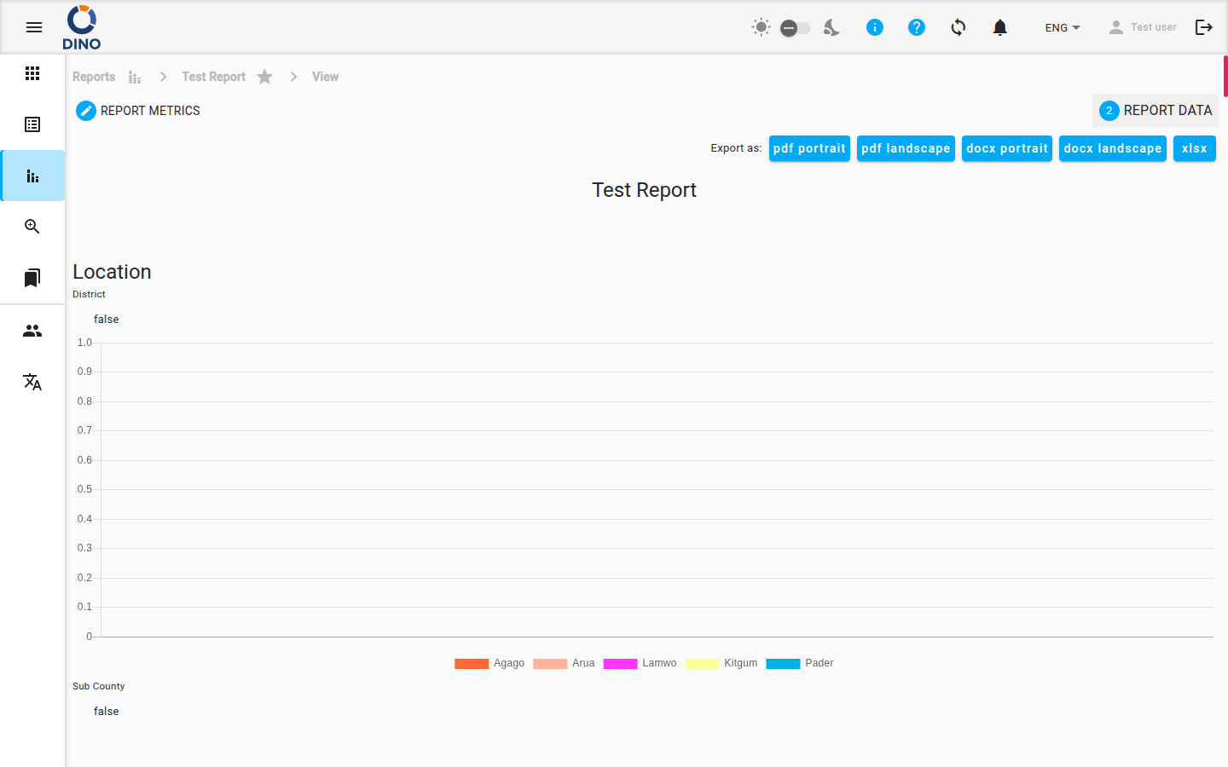1228x767 pixels.
Task: Toggle the light/dark theme switch
Action: [795, 28]
